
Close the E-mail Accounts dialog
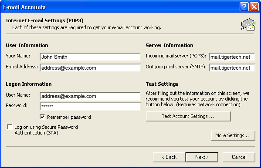254,7
